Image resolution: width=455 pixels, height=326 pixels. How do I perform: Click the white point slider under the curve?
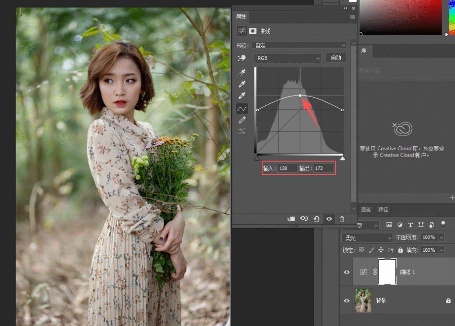(x=343, y=158)
